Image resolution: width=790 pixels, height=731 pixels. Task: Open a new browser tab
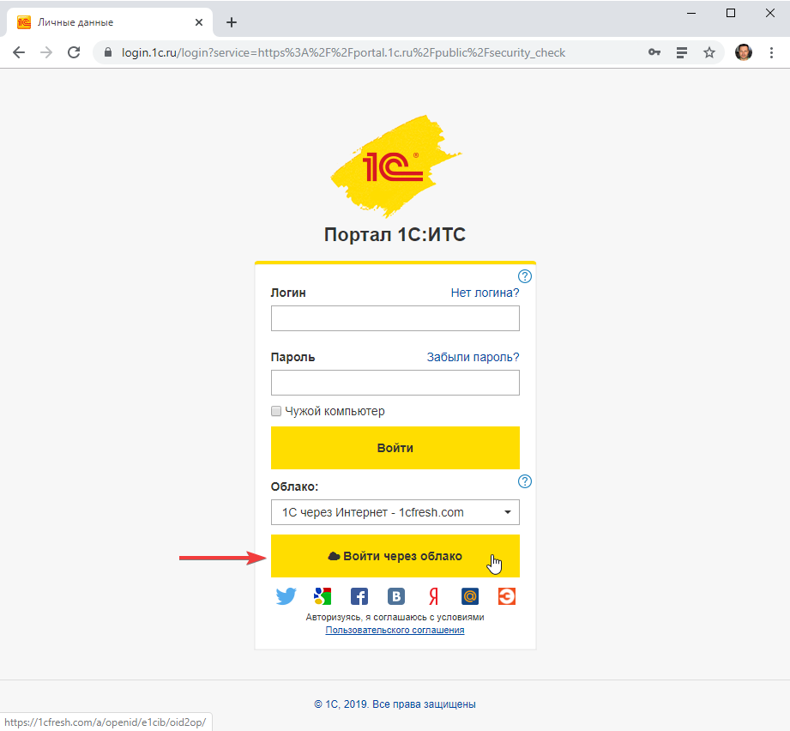coord(232,22)
